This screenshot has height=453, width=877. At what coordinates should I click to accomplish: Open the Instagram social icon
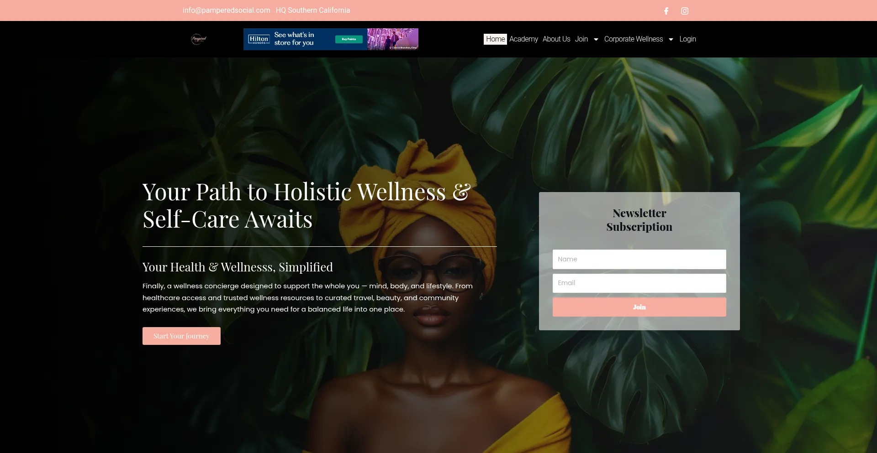684,11
